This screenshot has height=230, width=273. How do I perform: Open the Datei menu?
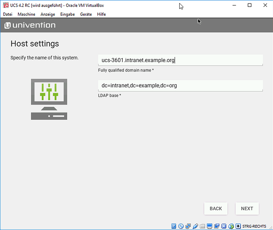coord(8,14)
